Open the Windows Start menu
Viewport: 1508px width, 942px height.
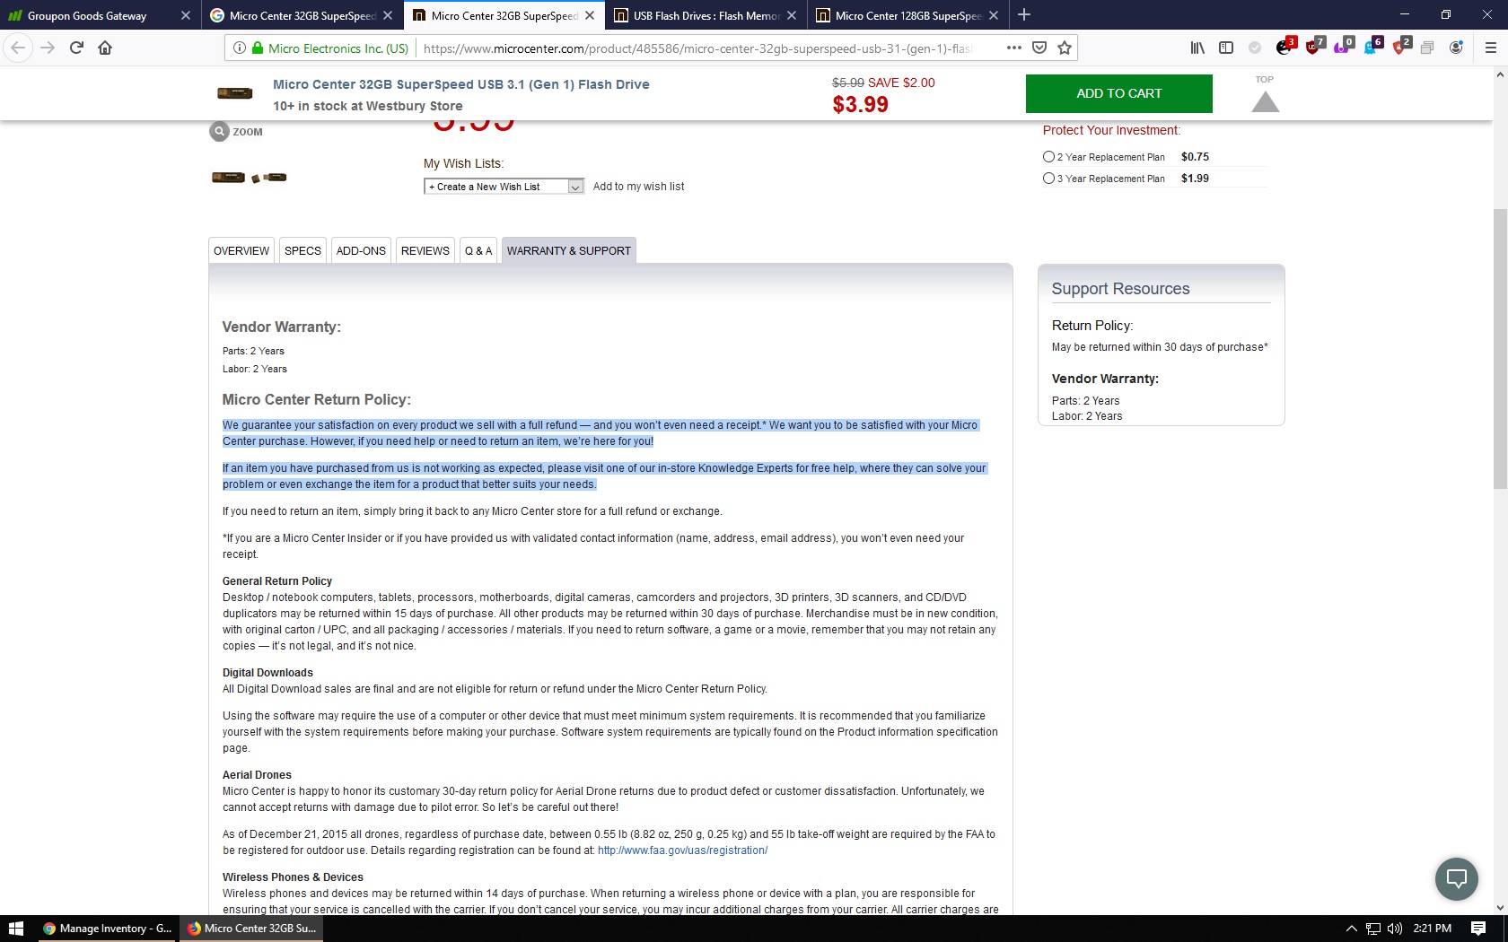coord(15,929)
